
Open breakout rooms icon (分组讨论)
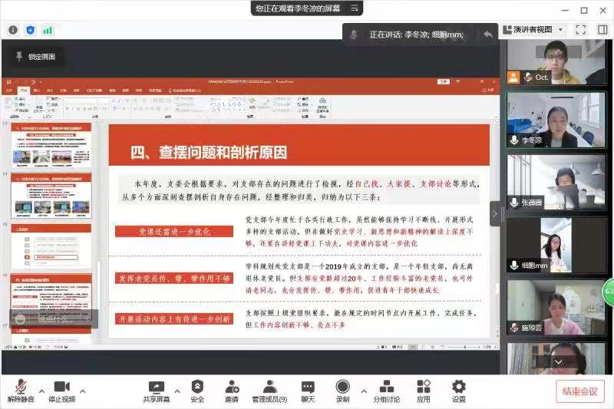(x=386, y=388)
